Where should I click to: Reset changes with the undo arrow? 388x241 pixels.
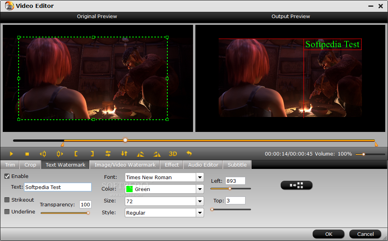(189, 154)
